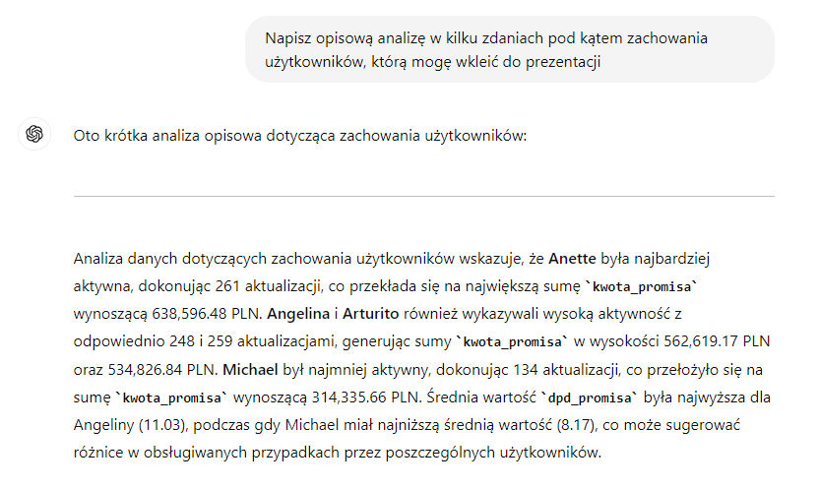Click the bold name "Michael"

coord(251,371)
